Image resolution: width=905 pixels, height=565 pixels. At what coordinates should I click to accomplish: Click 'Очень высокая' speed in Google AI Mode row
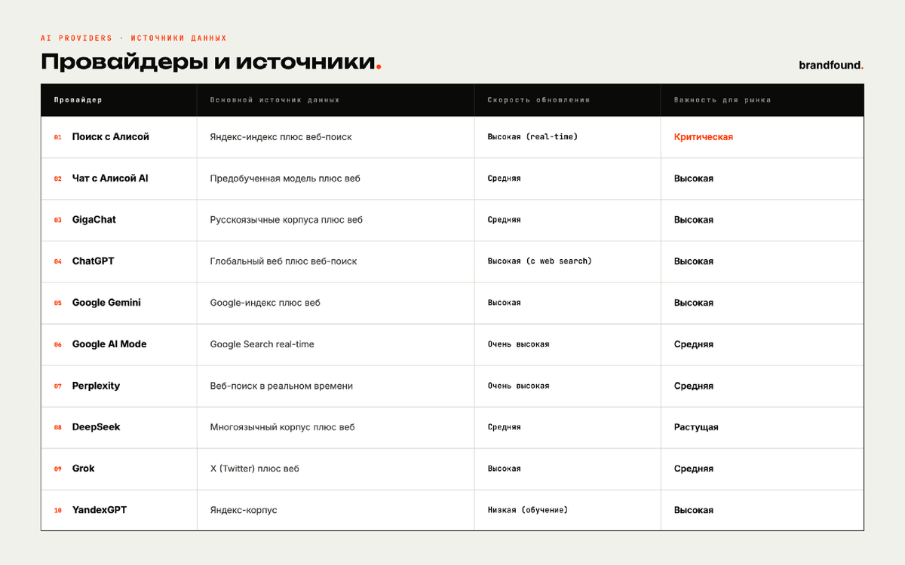tap(518, 344)
